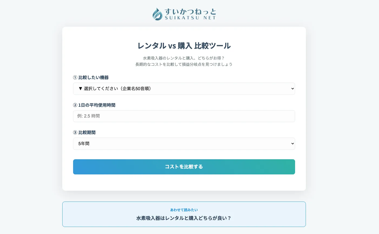This screenshot has width=379, height=234.
Task: Click the ③ 比較期間 label
Action: point(87,132)
